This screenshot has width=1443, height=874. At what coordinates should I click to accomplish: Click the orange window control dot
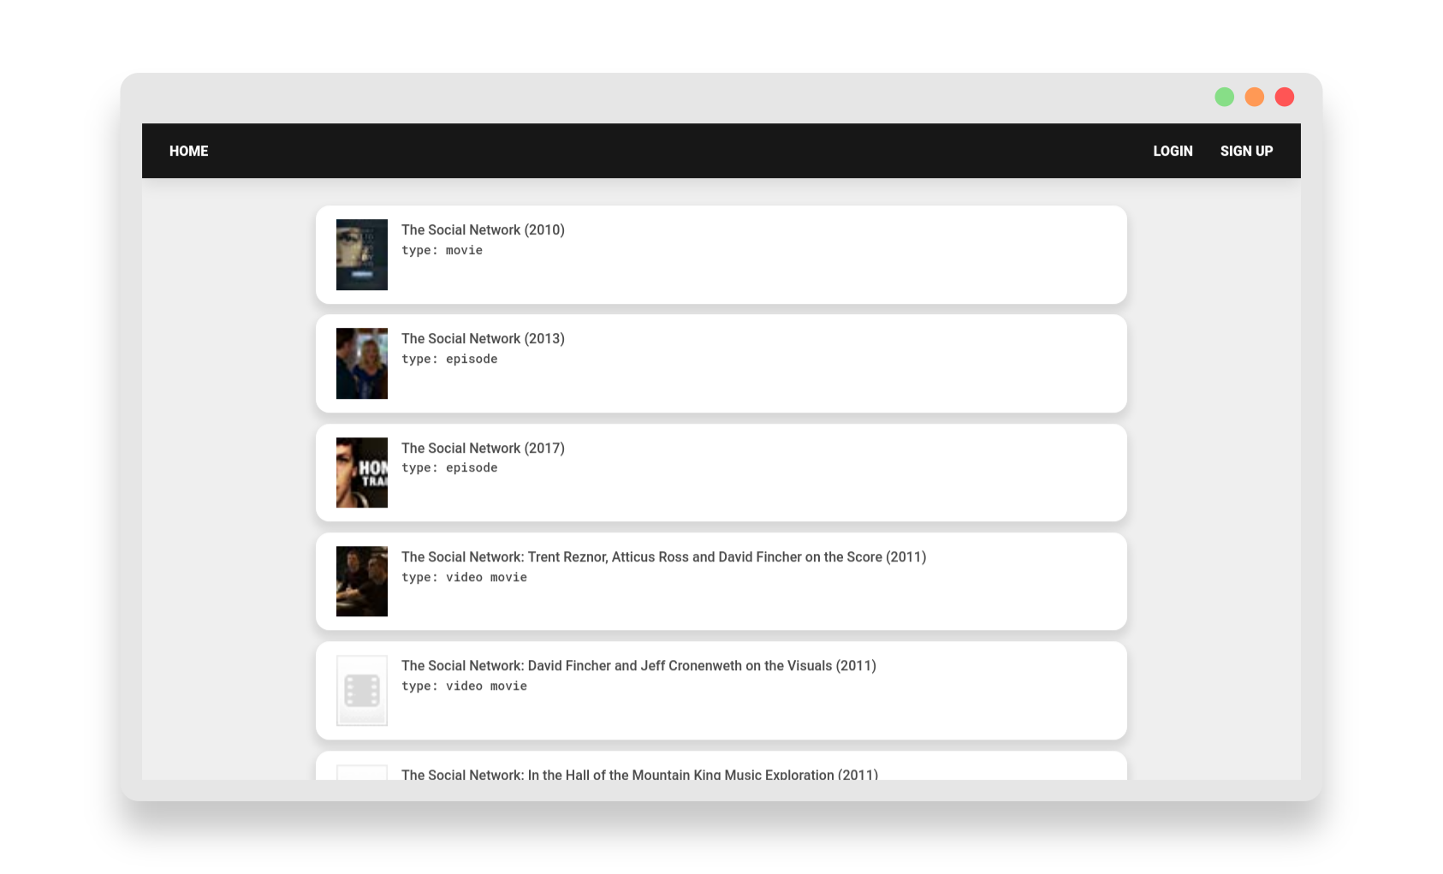click(1255, 97)
